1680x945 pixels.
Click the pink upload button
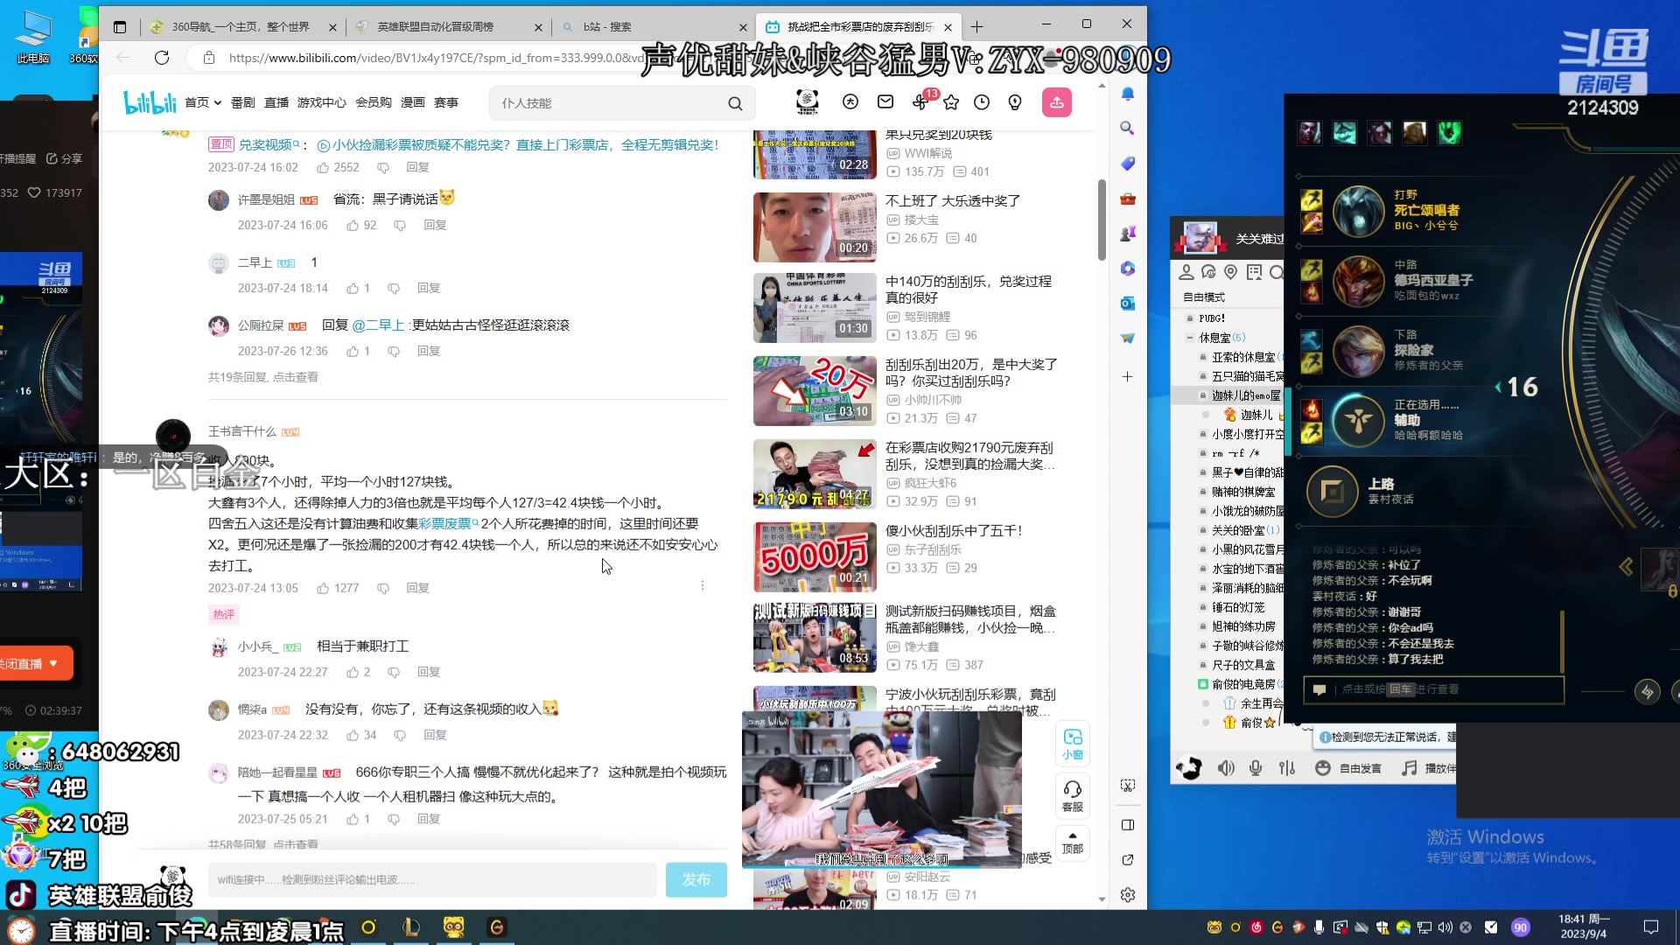pyautogui.click(x=1057, y=102)
